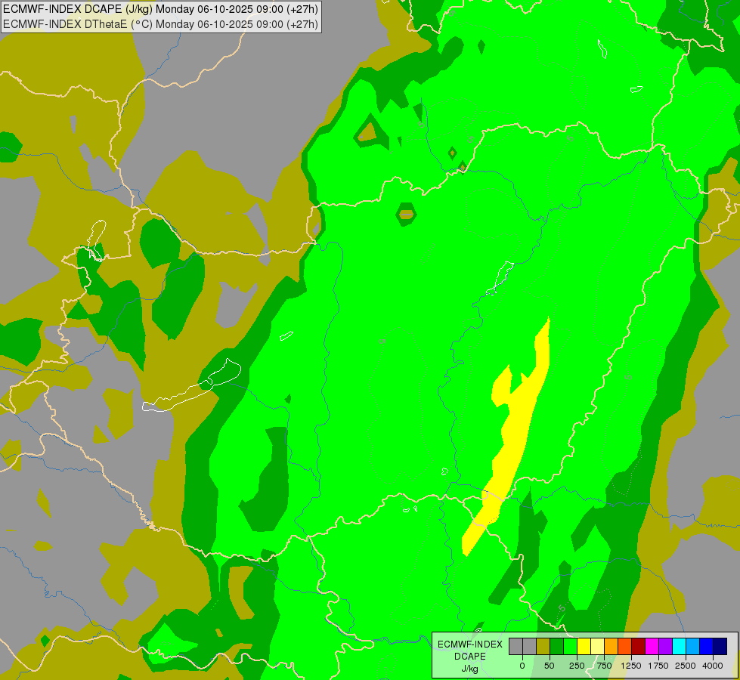Image resolution: width=740 pixels, height=680 pixels.
Task: Click the '750' legend scale value
Action: (604, 666)
